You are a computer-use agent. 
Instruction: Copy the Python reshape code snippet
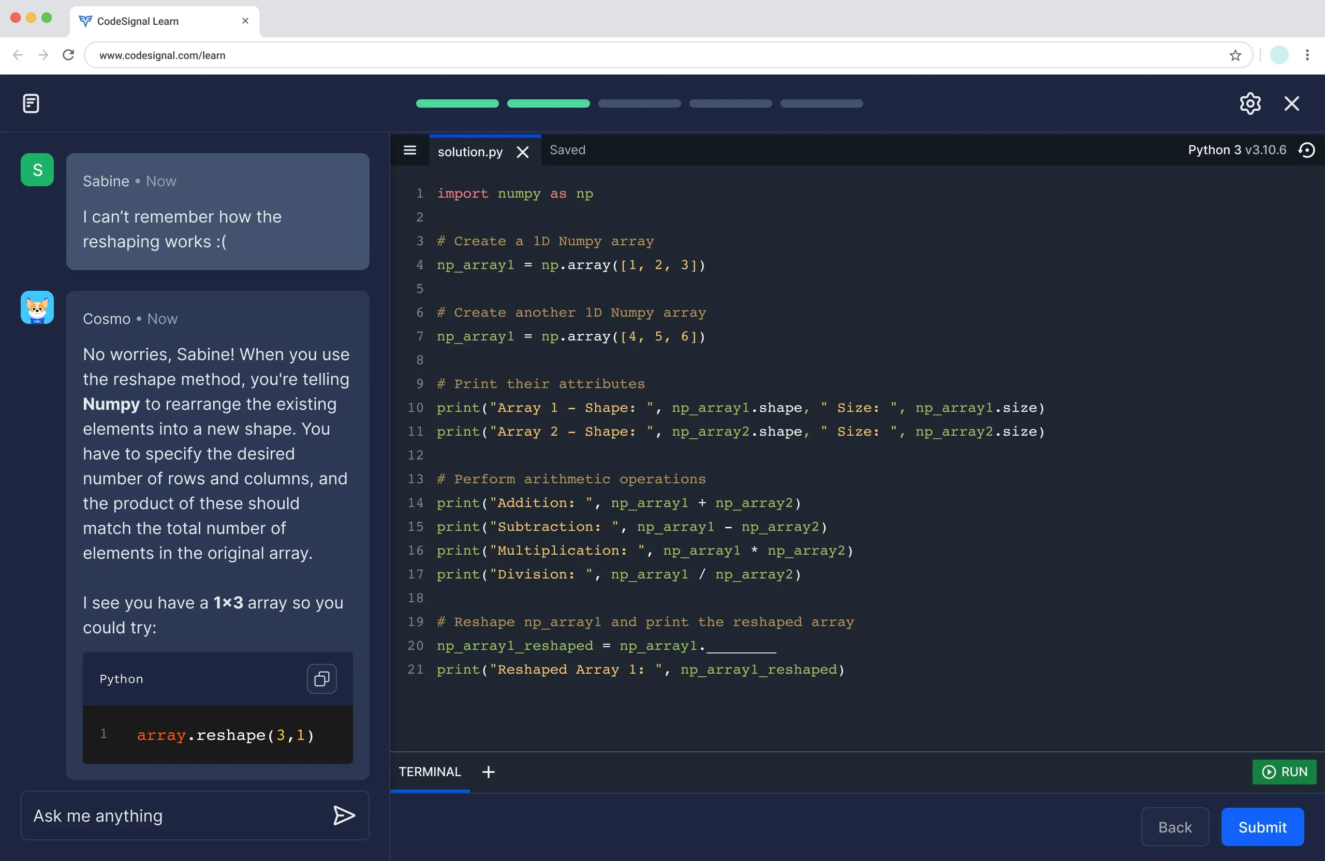coord(321,678)
